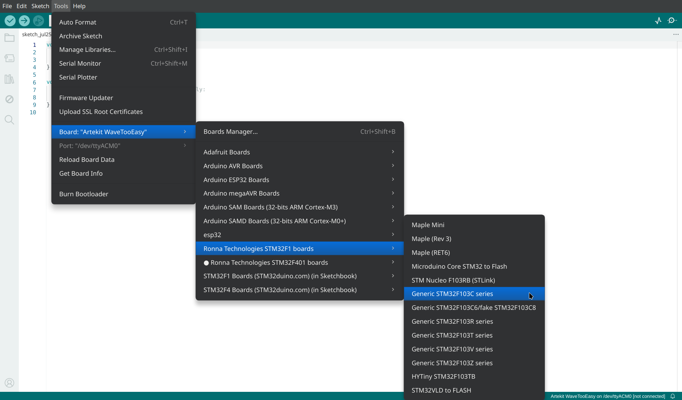Open the Library Manager sidebar icon

pos(10,79)
